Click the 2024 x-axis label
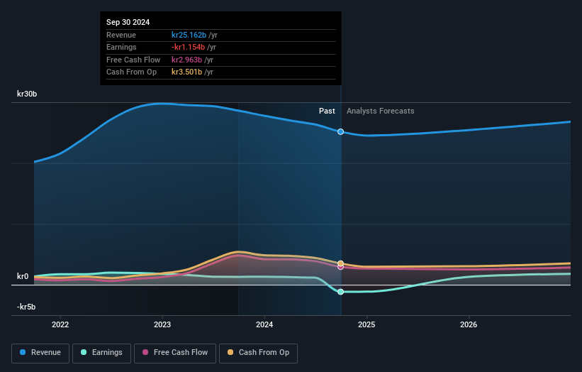The width and height of the screenshot is (582, 372). coord(264,324)
